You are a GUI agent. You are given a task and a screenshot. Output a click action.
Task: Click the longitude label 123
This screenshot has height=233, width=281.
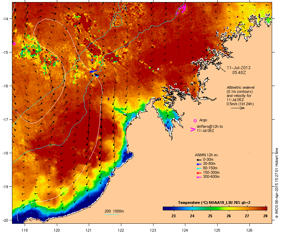tap(153, 230)
